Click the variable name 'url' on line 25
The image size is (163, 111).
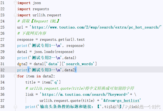tap(20, 28)
